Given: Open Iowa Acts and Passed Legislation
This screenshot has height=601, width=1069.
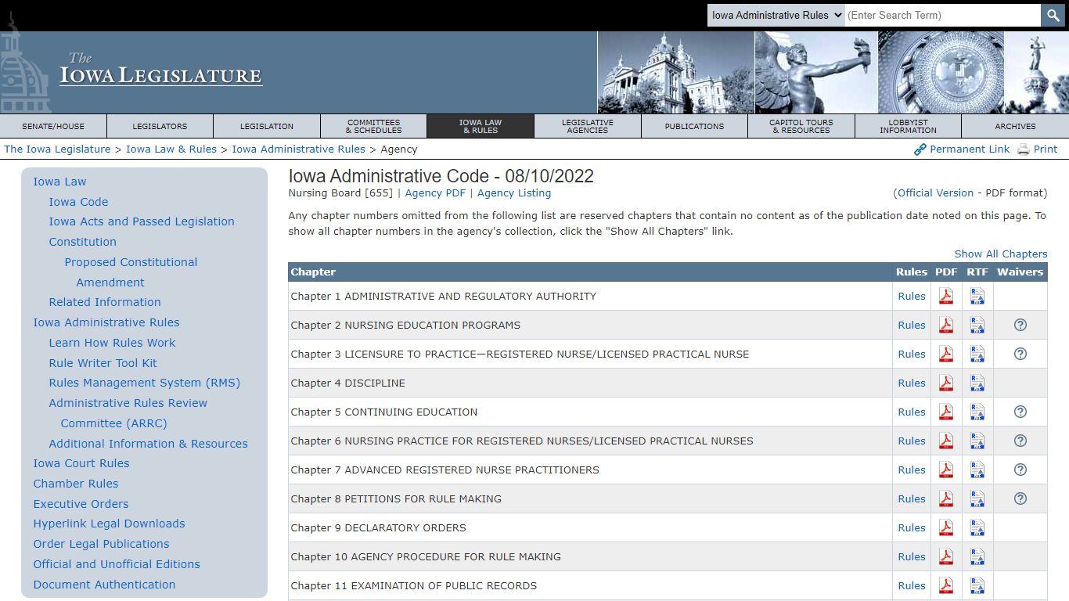Looking at the screenshot, I should 142,221.
